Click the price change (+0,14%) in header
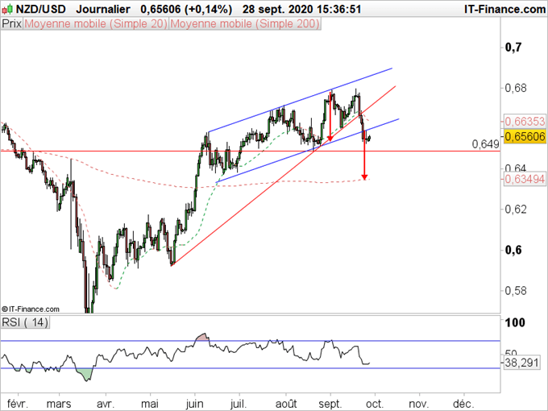548x411 pixels. point(210,9)
